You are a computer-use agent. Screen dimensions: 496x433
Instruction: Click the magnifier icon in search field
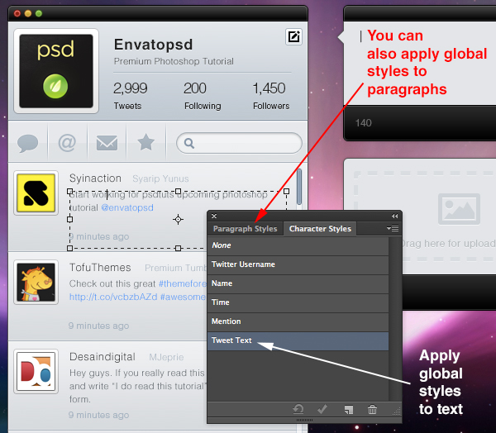[x=189, y=143]
